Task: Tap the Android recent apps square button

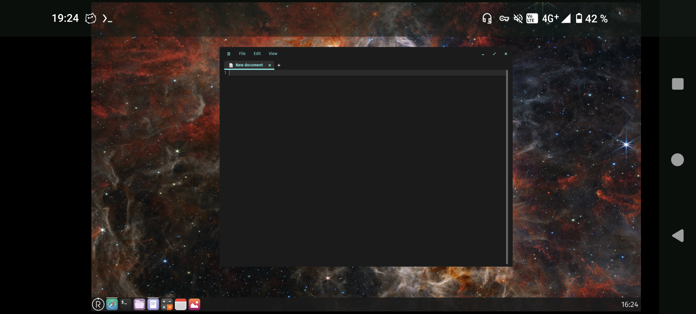Action: (678, 84)
